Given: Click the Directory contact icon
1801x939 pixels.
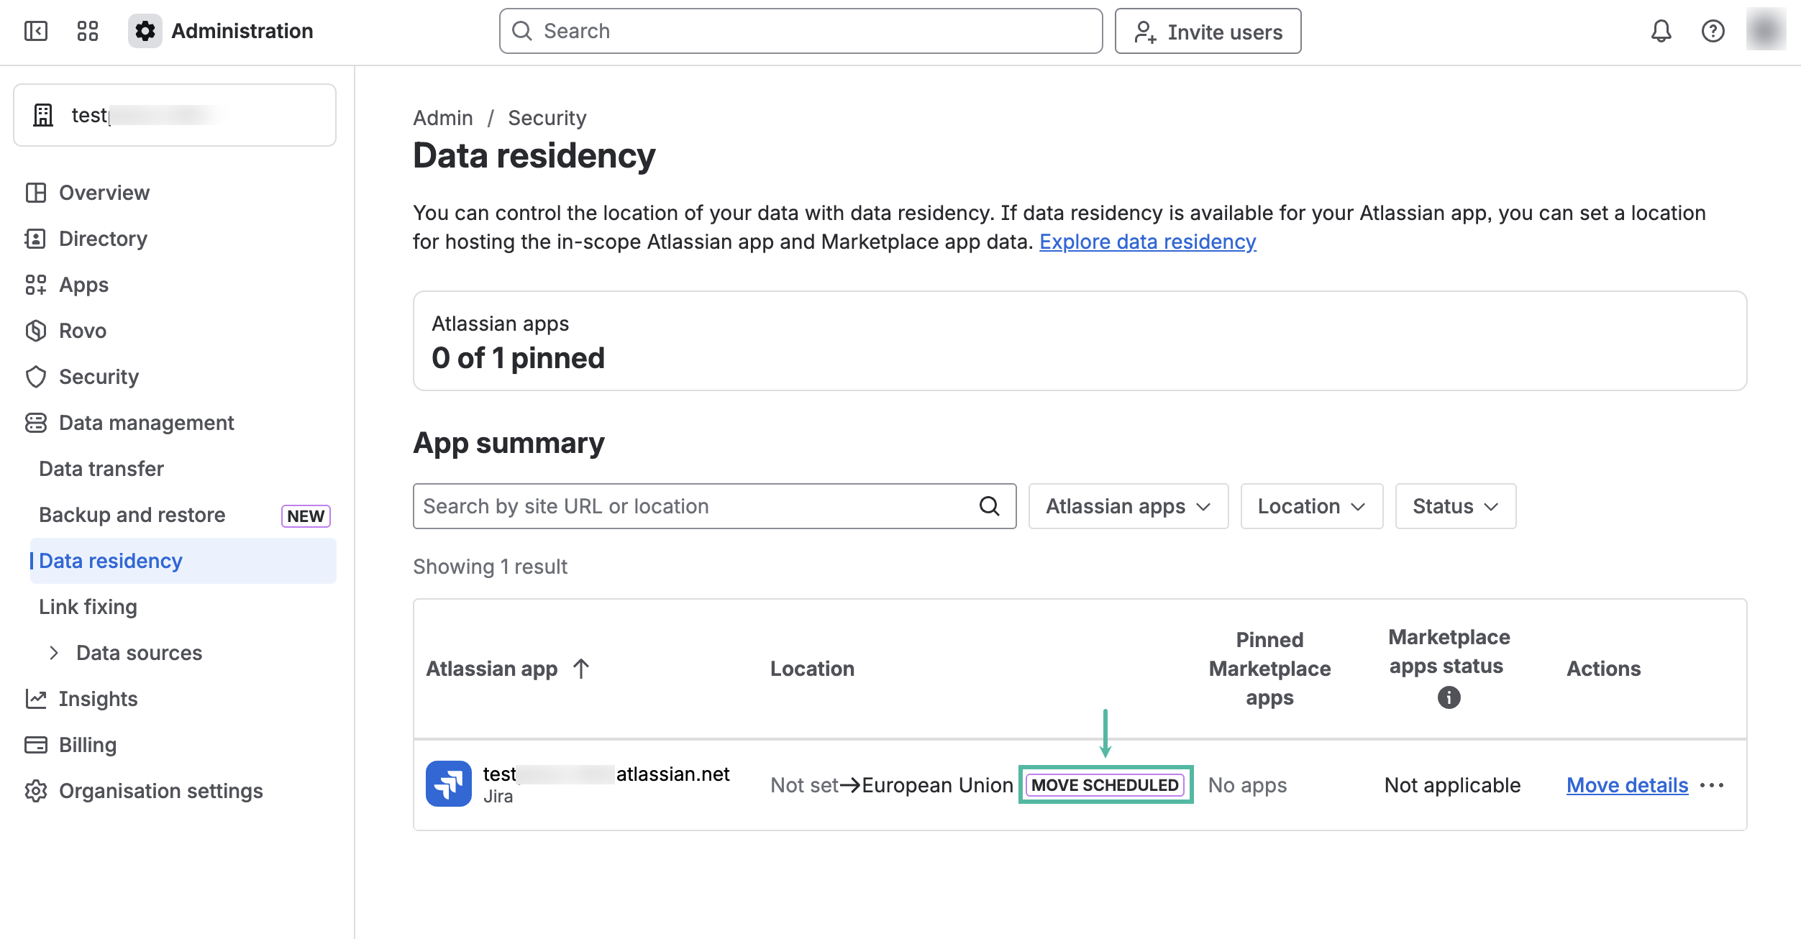Looking at the screenshot, I should point(36,239).
